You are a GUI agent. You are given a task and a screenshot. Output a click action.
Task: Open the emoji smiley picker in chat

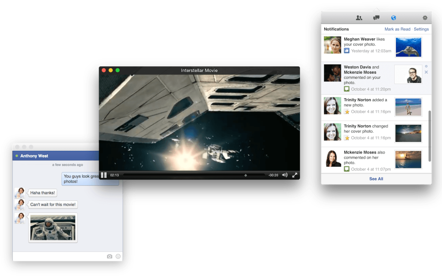(x=118, y=256)
